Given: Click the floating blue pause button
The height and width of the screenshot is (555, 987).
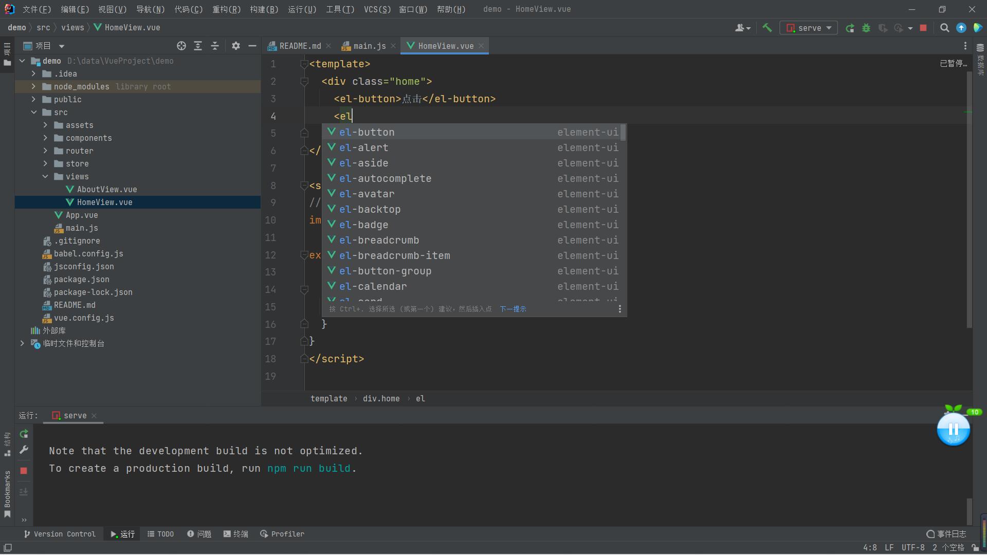Looking at the screenshot, I should pos(953,430).
